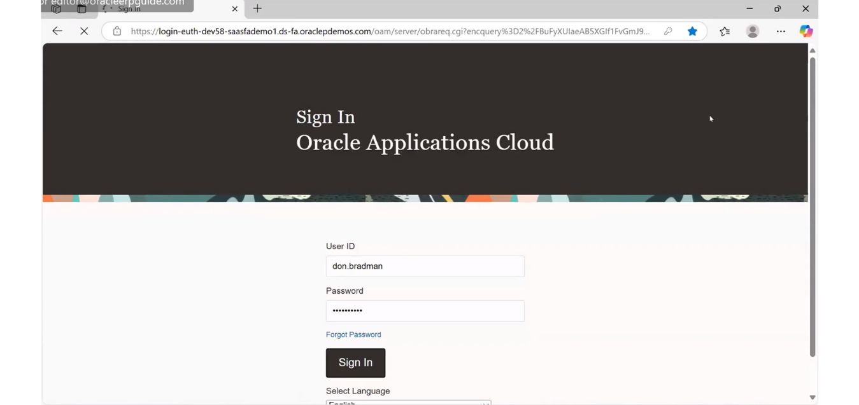Click the down arrow on the scrollbar
The image size is (859, 405).
812,397
